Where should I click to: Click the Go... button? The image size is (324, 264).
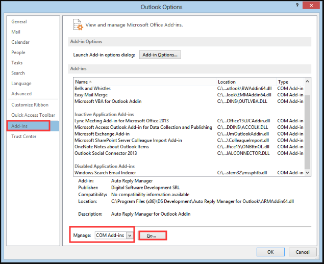point(153,235)
